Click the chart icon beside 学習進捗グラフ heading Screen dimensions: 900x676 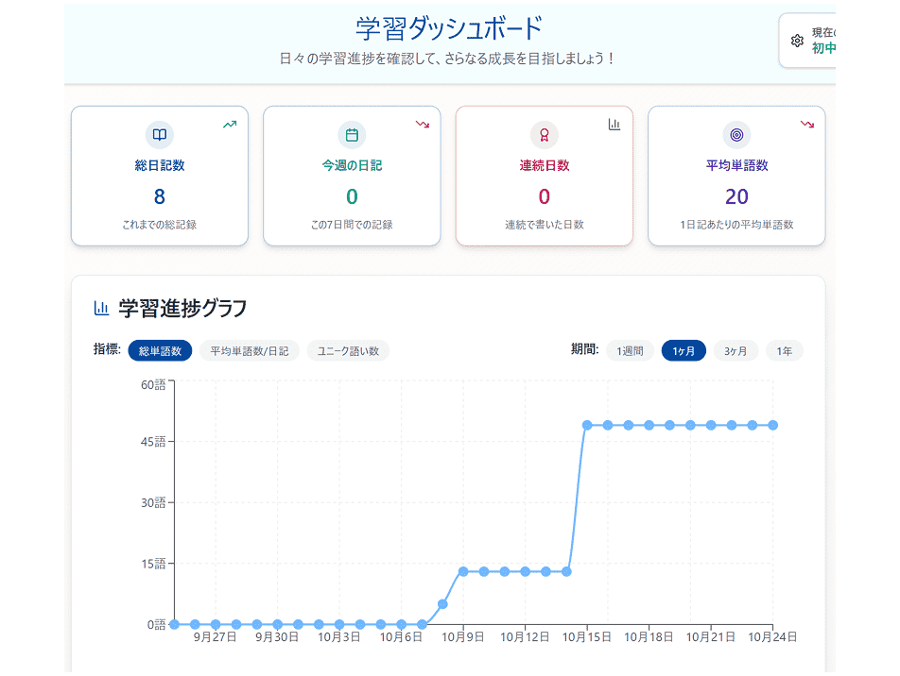tap(101, 308)
